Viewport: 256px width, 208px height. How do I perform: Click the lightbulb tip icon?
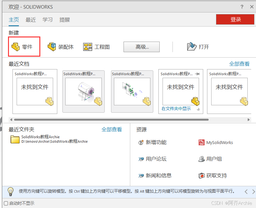(x=11, y=192)
